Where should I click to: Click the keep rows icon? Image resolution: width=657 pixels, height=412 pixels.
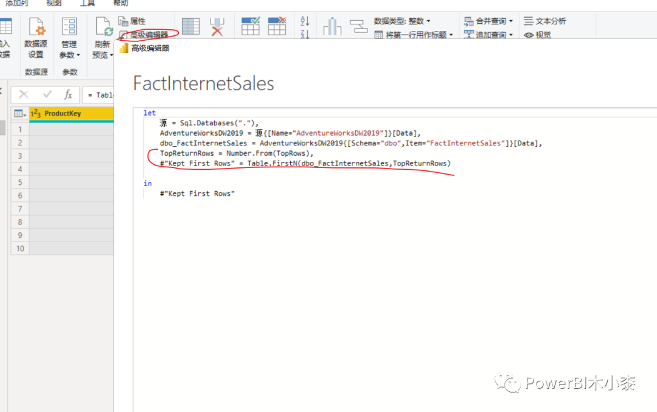click(x=251, y=26)
